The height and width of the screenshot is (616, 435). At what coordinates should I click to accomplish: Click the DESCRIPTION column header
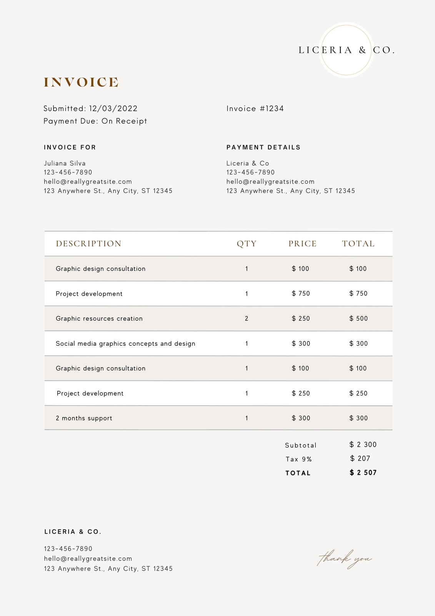(x=89, y=244)
